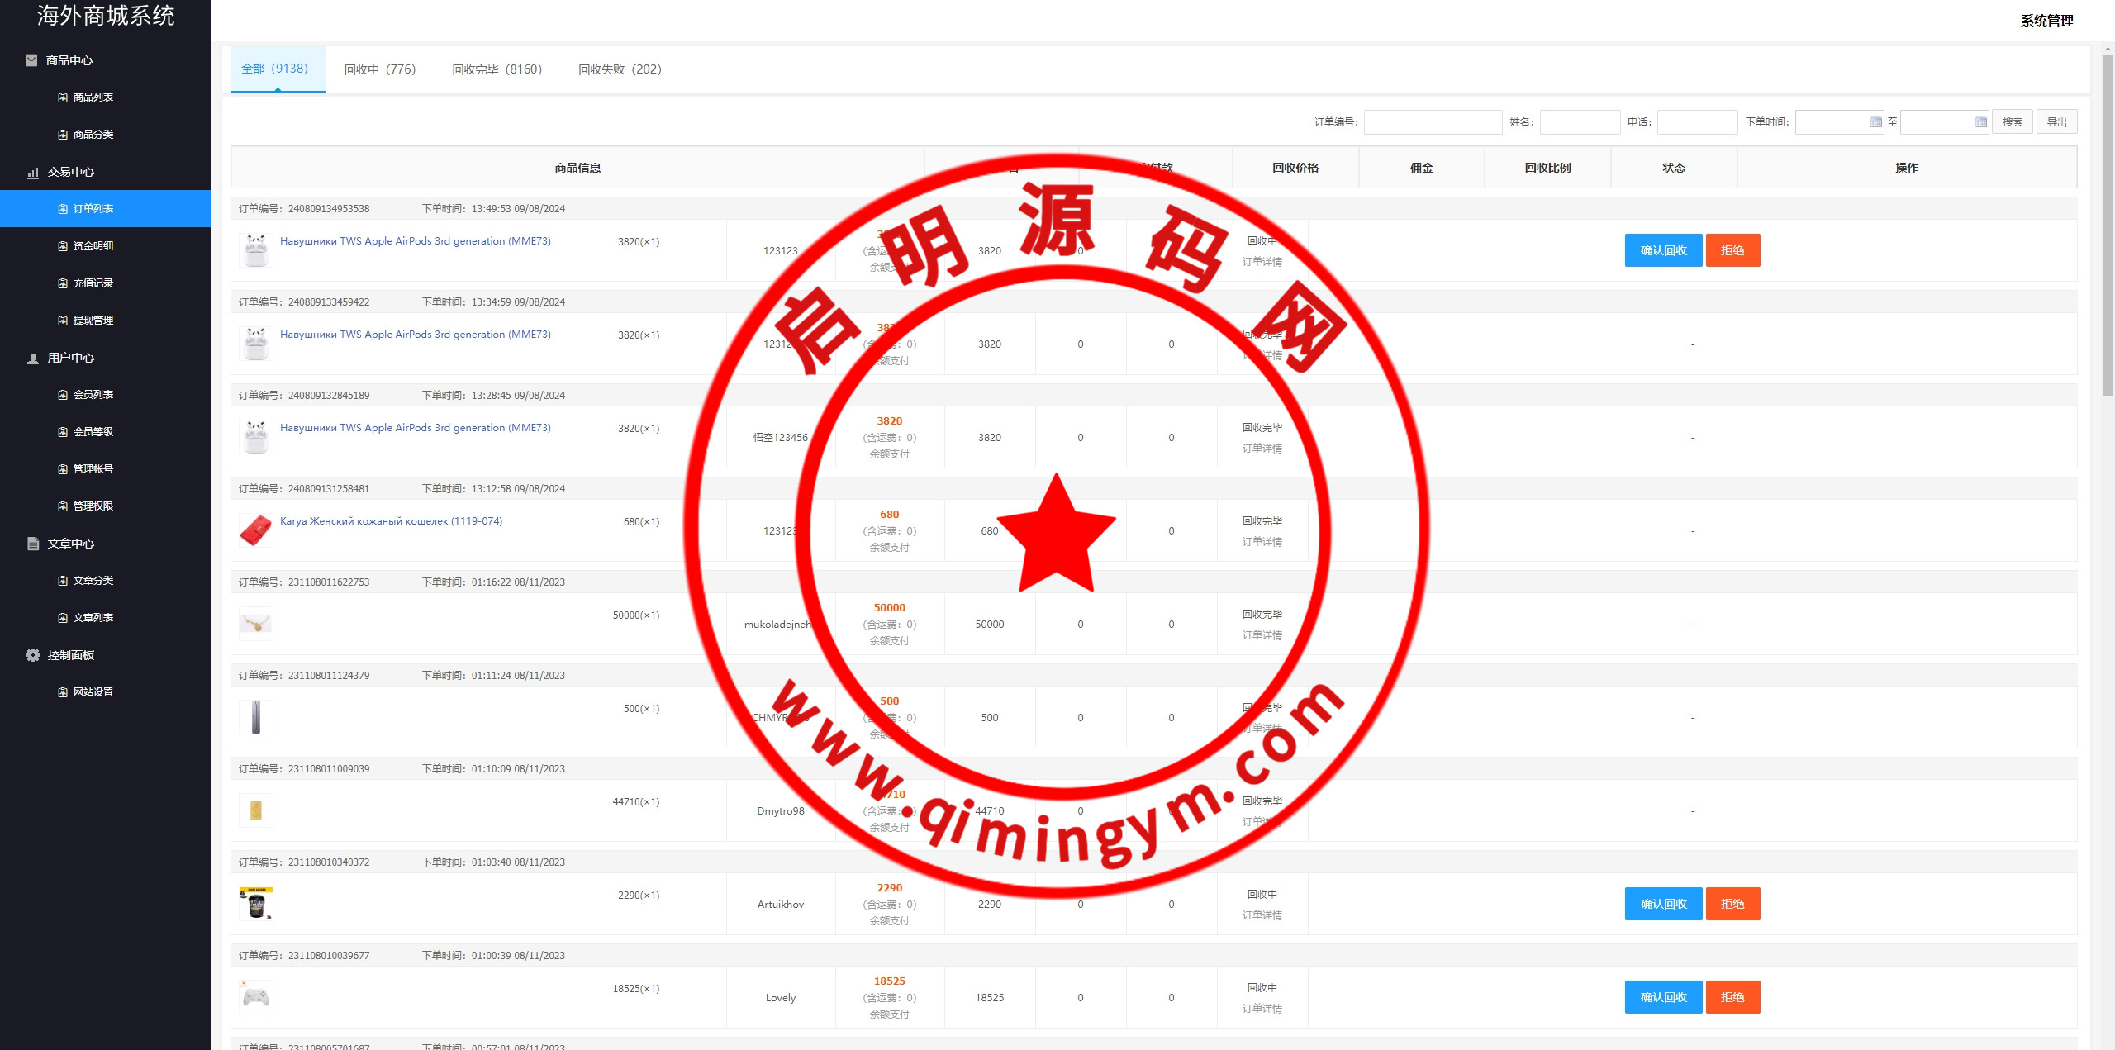Click the 搜索 button
This screenshot has width=2115, height=1050.
click(2012, 122)
